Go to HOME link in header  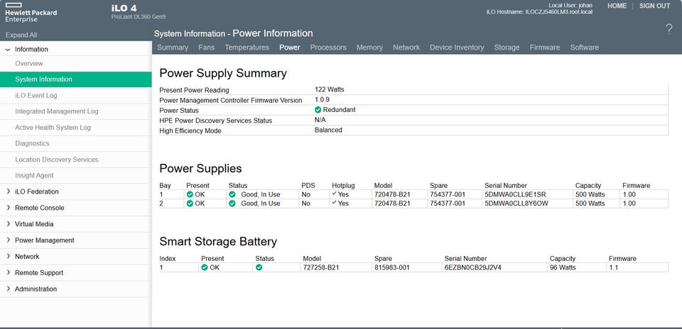[x=617, y=6]
